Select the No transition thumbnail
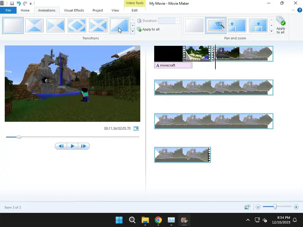The height and width of the screenshot is (227, 303). coord(13,25)
